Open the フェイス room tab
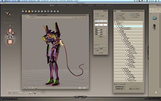The height and width of the screenshot is (101, 161). (71, 6)
